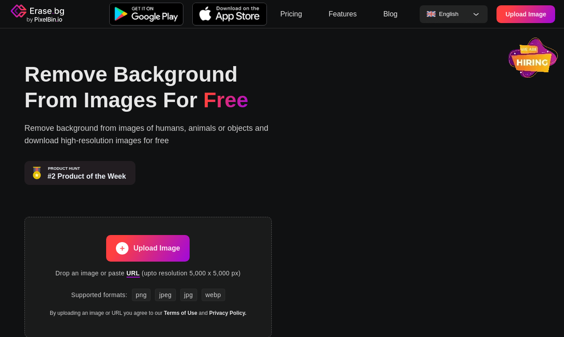Click the underlined URL link
Image resolution: width=564 pixels, height=337 pixels.
pyautogui.click(x=133, y=273)
